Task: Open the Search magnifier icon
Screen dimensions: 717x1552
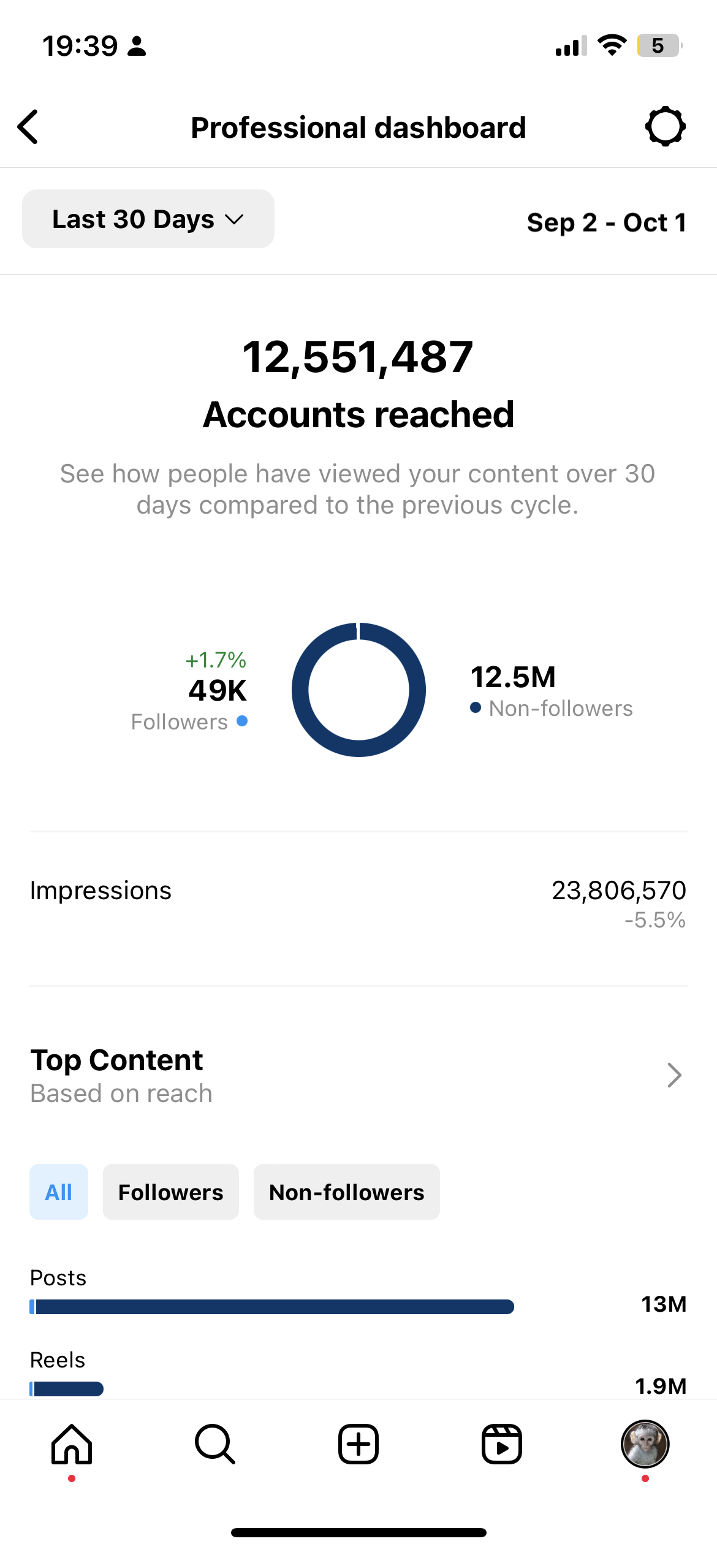Action: [x=215, y=1444]
